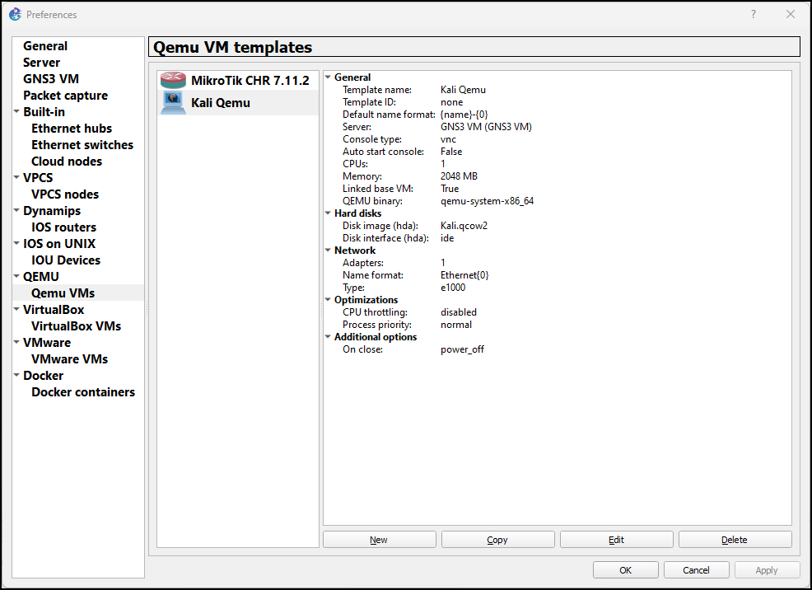This screenshot has width=812, height=590.
Task: Click the On close power_off value
Action: point(463,349)
